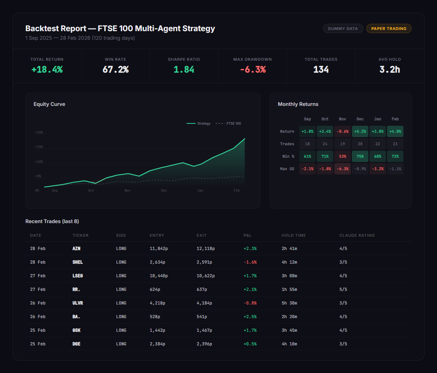Click the CLAUDE RATING column header
This screenshot has width=437, height=373.
(357, 235)
